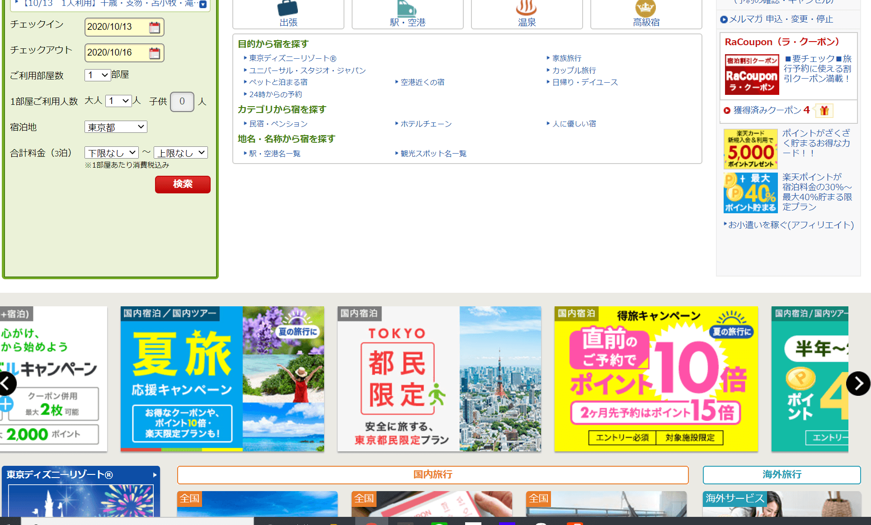Open 観光スポット名一覧 link
Viewport: 871px width, 525px height.
pyautogui.click(x=433, y=154)
